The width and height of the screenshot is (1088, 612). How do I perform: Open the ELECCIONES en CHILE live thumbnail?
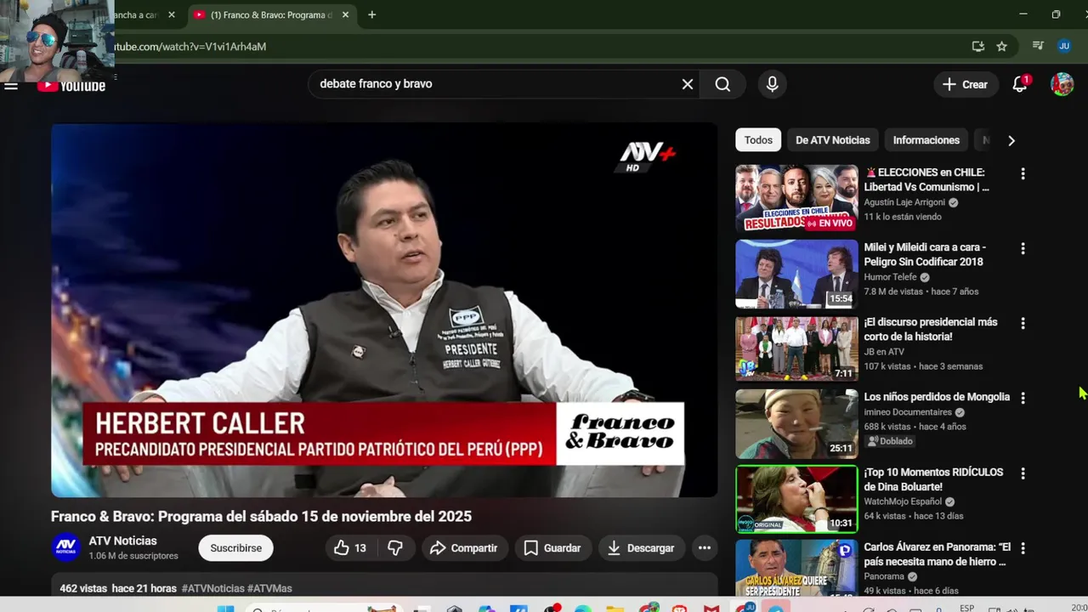(796, 198)
